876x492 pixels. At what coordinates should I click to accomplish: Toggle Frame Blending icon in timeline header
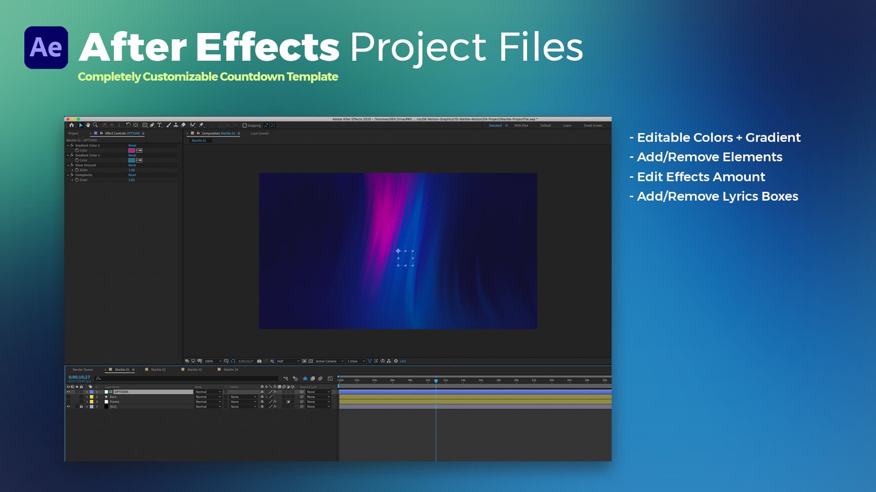pyautogui.click(x=312, y=378)
